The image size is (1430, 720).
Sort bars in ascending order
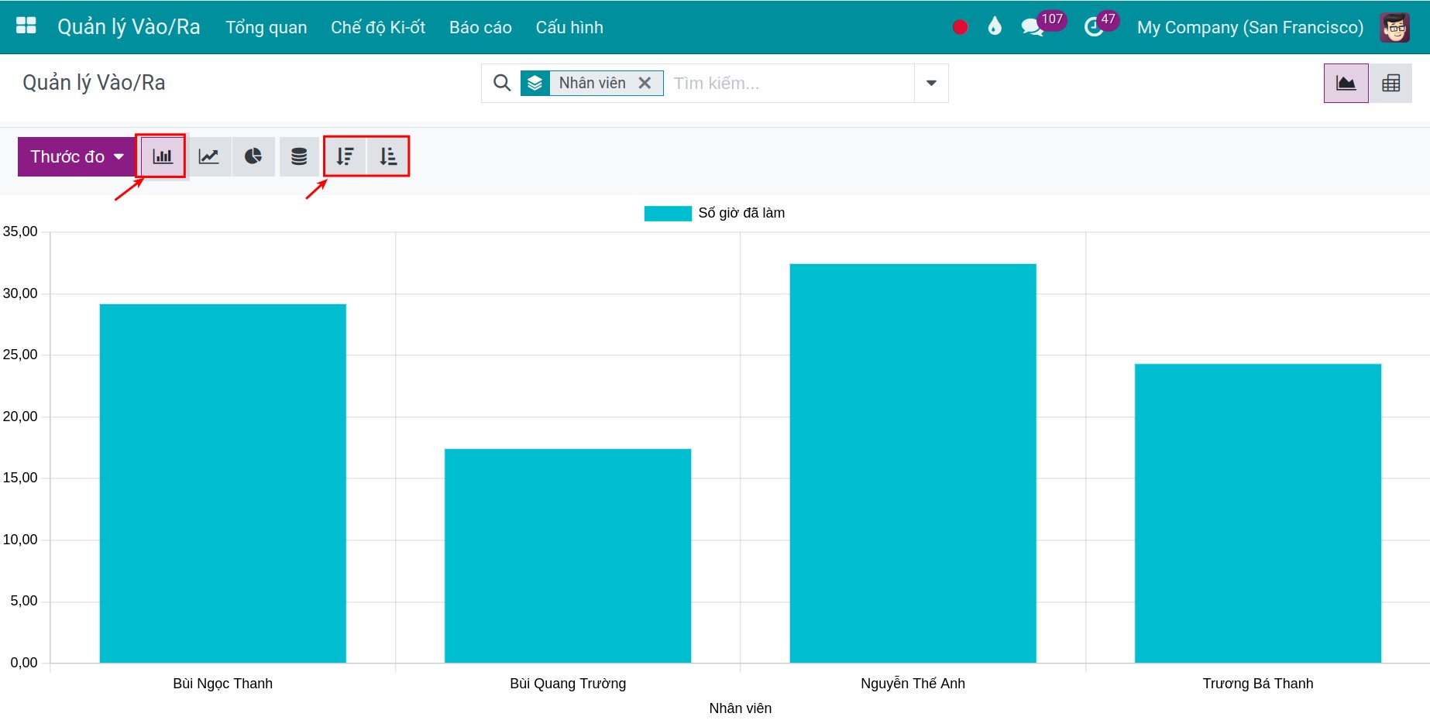click(x=388, y=156)
